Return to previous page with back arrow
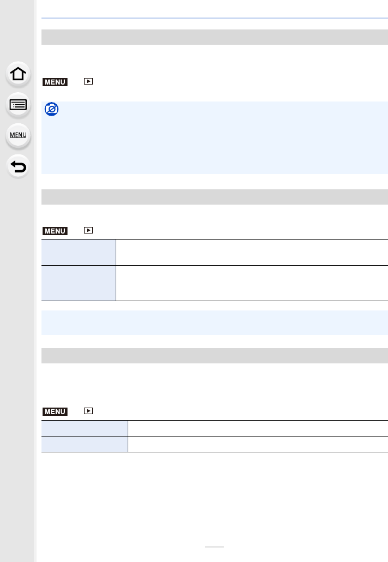 pyautogui.click(x=18, y=166)
